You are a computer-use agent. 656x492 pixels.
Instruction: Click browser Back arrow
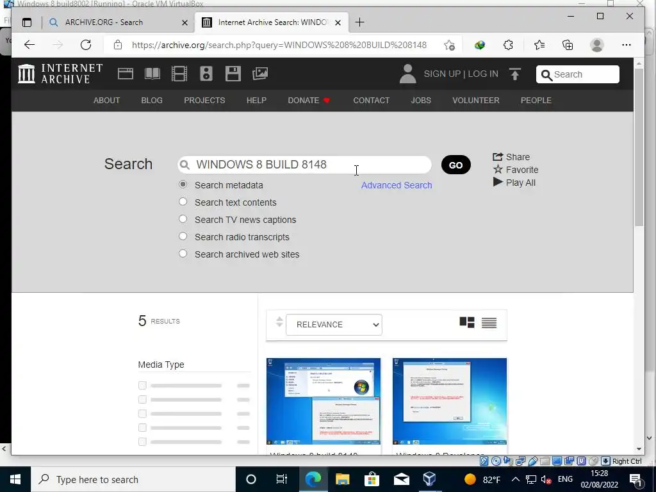29,45
